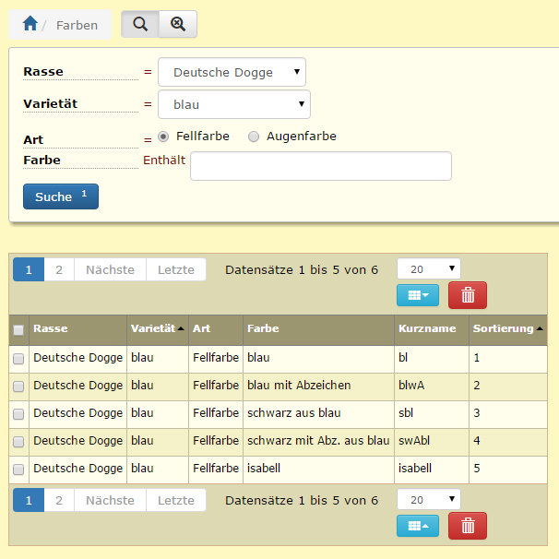This screenshot has width=559, height=559.
Task: Open the Rasse dropdown showing Deutsche Dogge
Action: [x=232, y=72]
